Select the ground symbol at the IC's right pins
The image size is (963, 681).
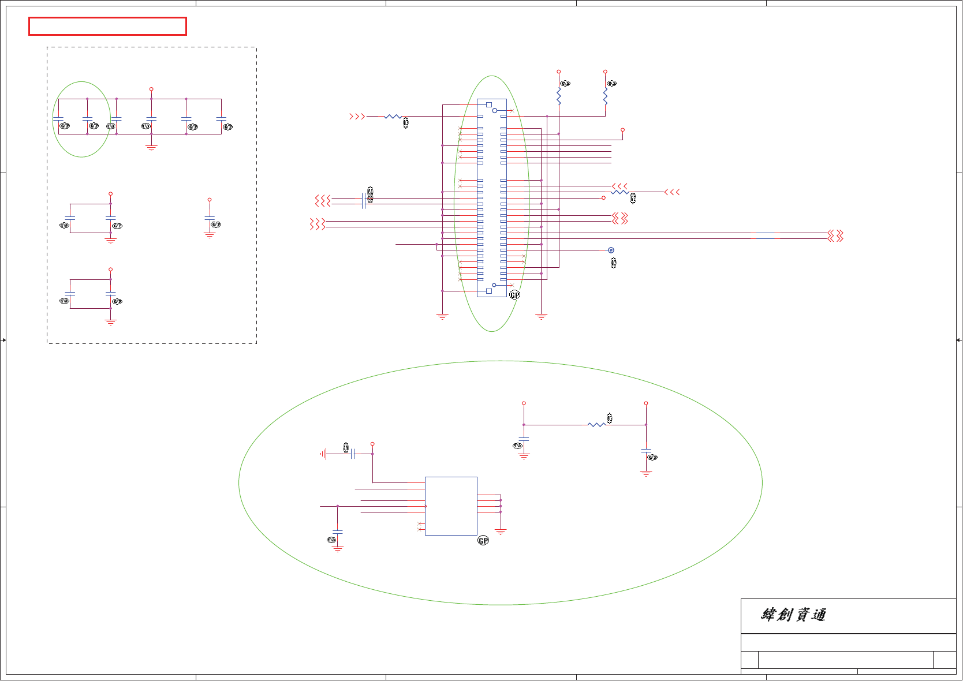tap(501, 532)
